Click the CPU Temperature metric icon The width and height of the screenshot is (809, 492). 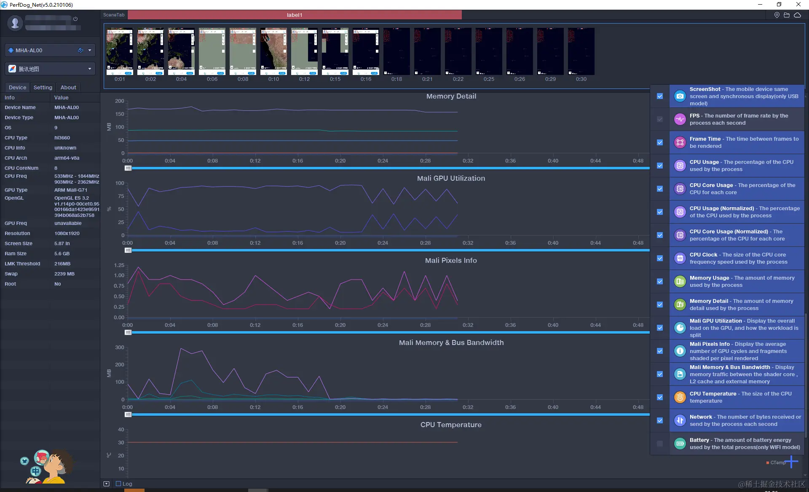(x=680, y=397)
